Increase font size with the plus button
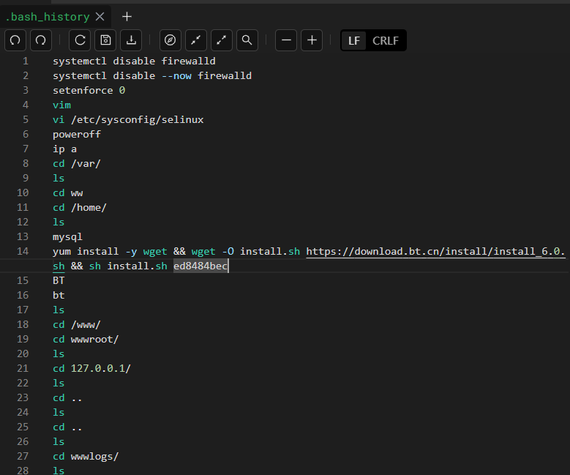 312,40
